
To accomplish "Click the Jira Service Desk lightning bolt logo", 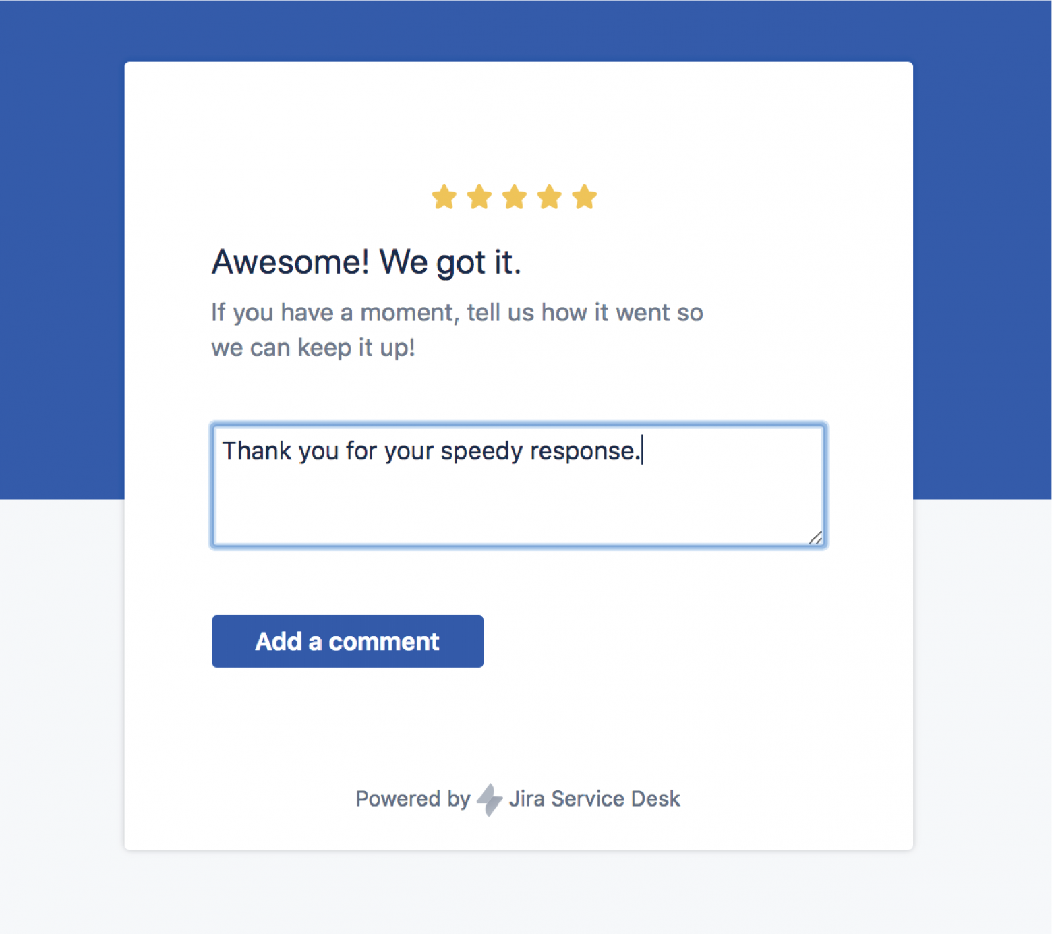I will [x=490, y=798].
